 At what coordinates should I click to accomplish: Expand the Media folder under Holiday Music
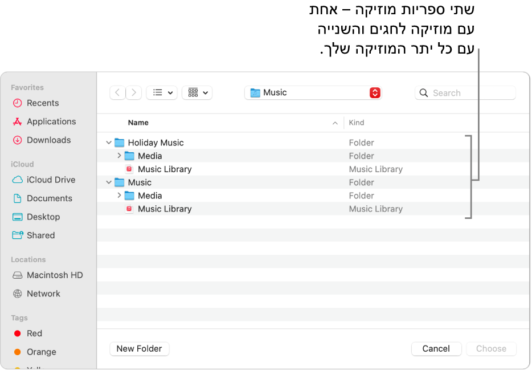(x=119, y=156)
